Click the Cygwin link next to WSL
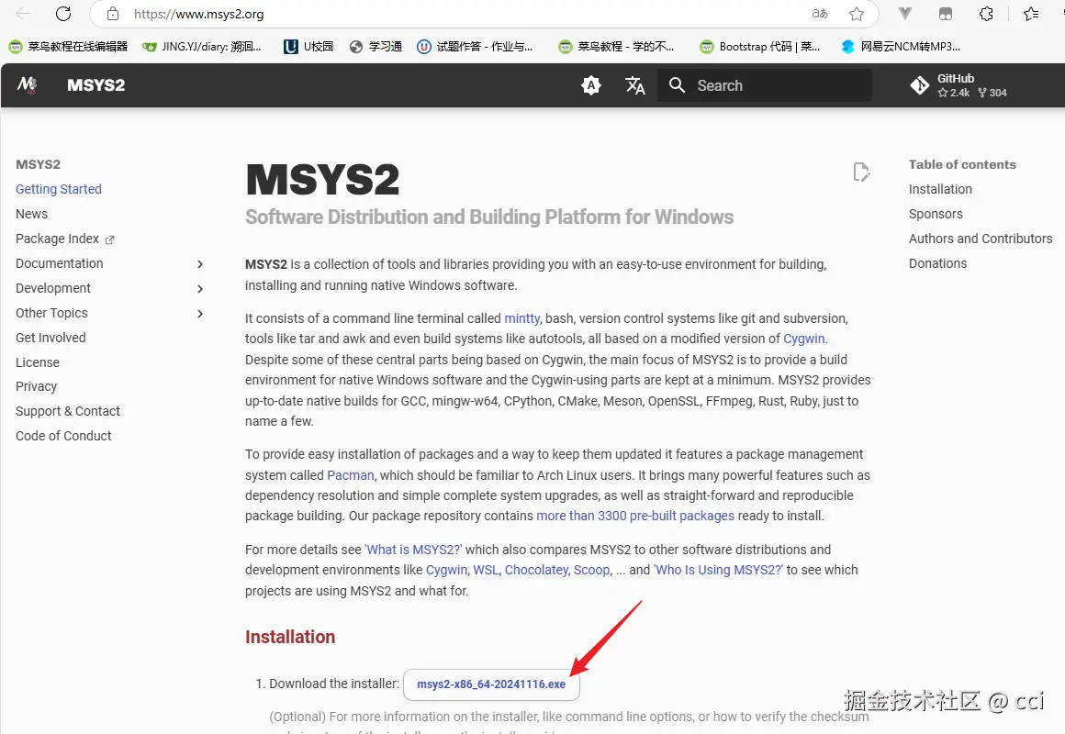The height and width of the screenshot is (734, 1065). point(446,570)
